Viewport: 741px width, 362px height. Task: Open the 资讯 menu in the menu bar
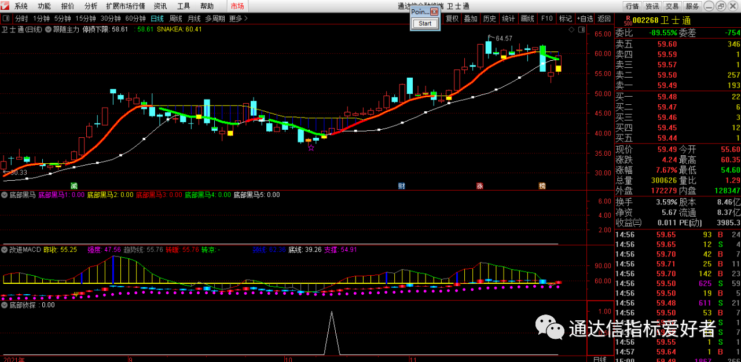pos(160,6)
